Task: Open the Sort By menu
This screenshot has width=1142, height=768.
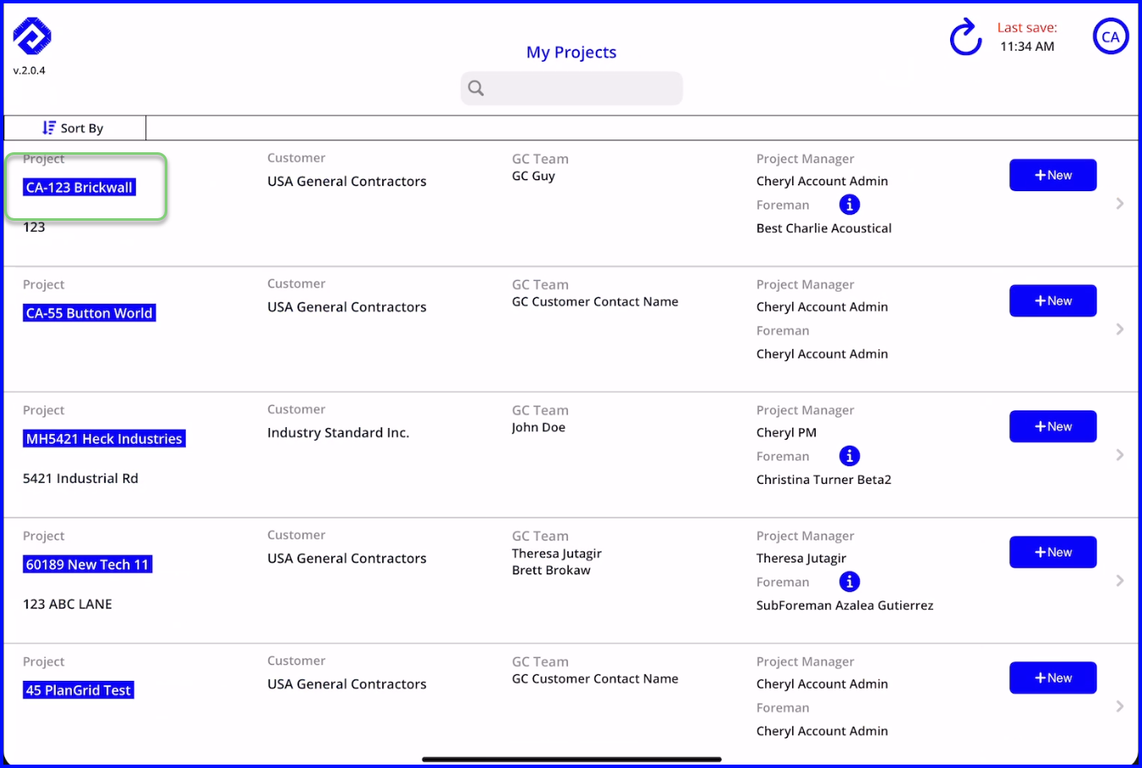Action: [74, 128]
